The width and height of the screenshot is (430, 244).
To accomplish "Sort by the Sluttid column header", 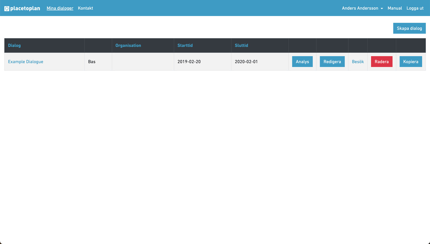I will coord(241,45).
